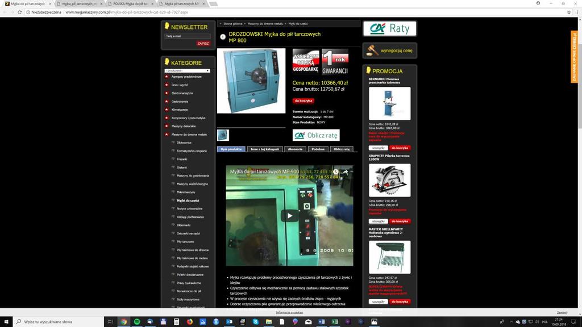The width and height of the screenshot is (582, 327).
Task: Click the Windows taskbar search box
Action: 59,321
